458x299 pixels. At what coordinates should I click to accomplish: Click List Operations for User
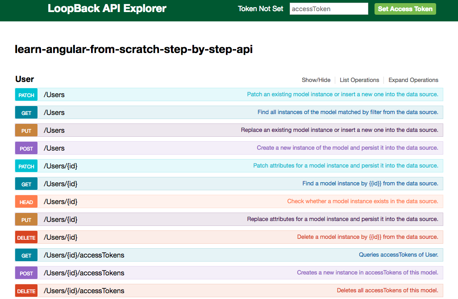point(359,80)
